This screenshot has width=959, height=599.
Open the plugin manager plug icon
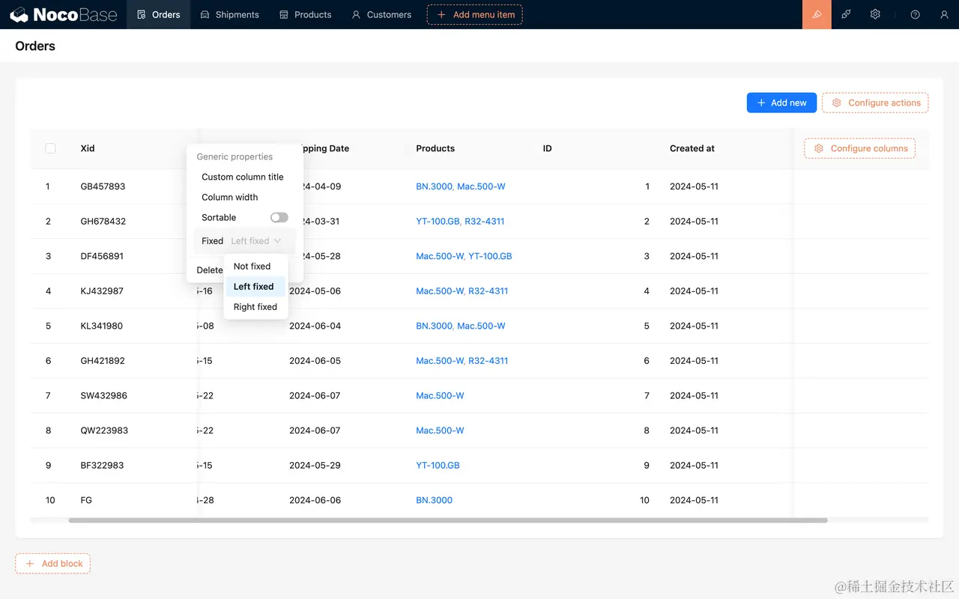[x=846, y=14]
